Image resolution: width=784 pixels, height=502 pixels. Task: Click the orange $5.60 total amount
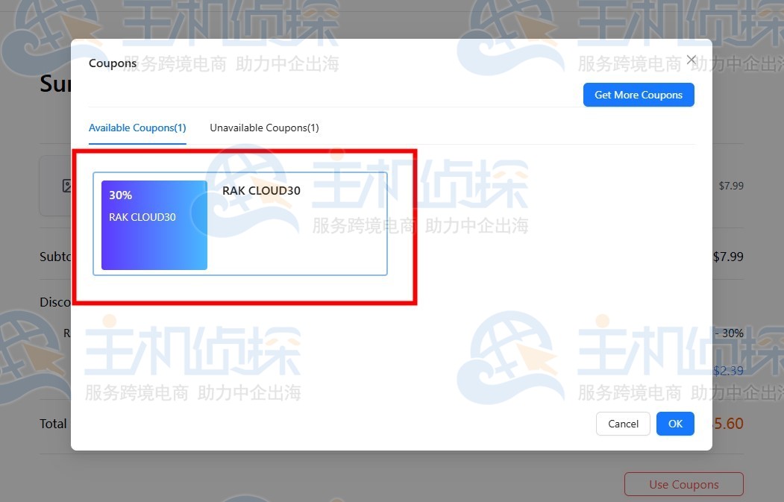(x=728, y=423)
